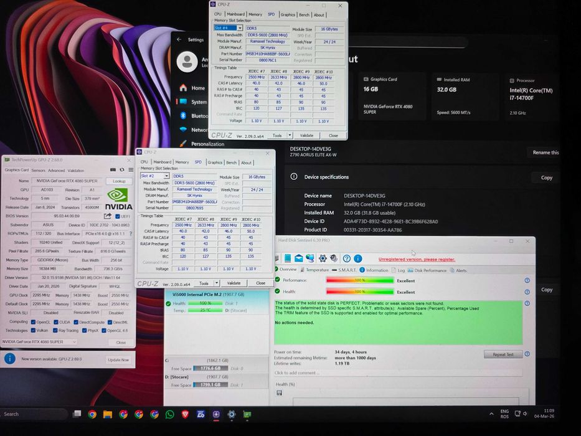Click the Health 100% gradient bar
Viewport: 581px width, 436px height.
[359, 291]
